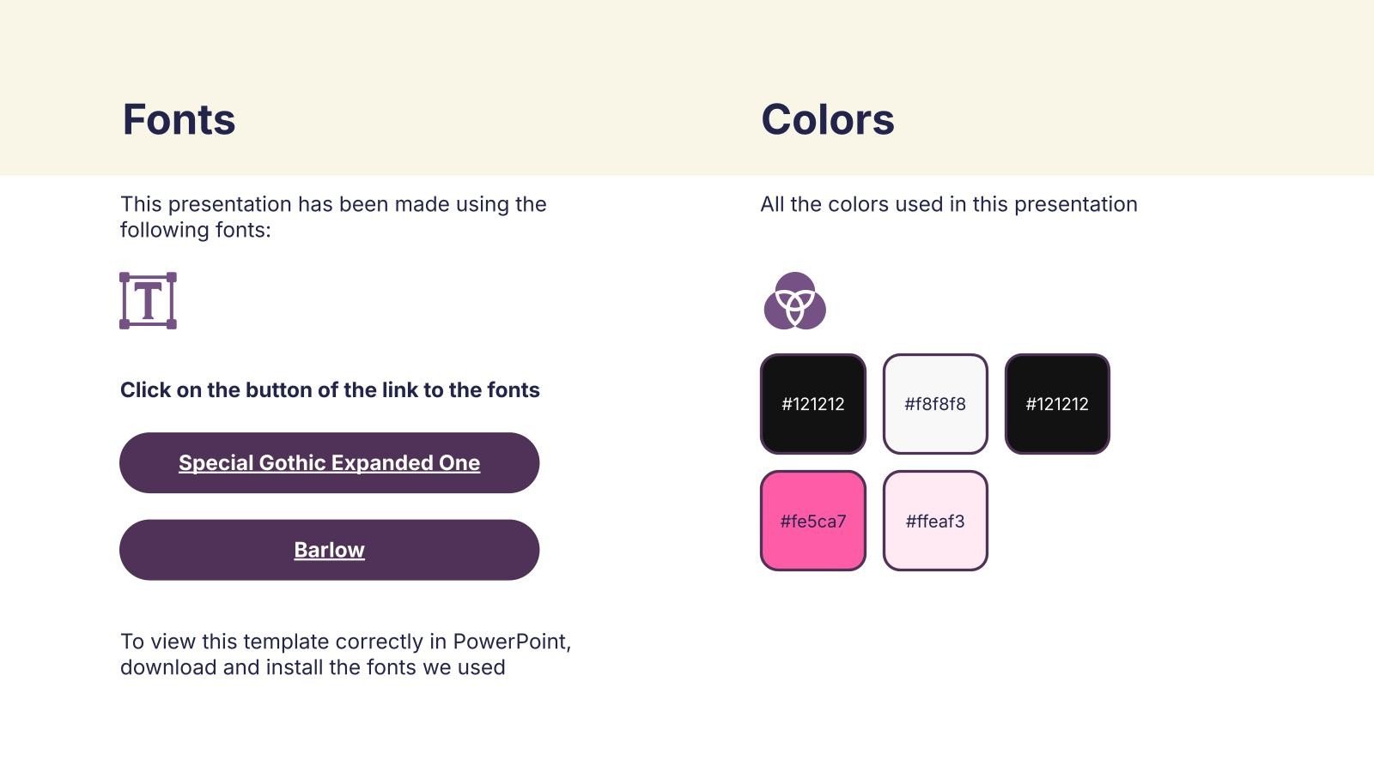Select the leftmost #121212 color swatch
Screen dimensions: 1374x772
click(x=812, y=404)
